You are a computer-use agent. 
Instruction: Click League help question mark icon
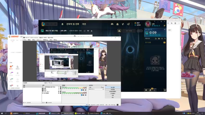(155, 21)
